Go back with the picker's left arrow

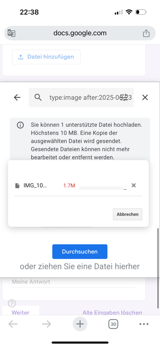click(x=17, y=97)
